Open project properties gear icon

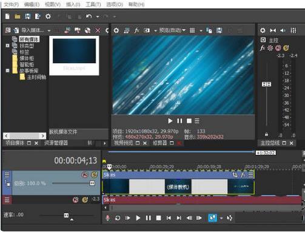tap(48, 16)
